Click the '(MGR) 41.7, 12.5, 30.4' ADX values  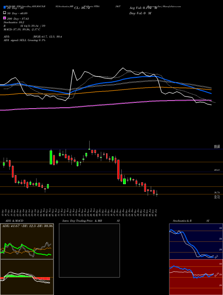click(47, 37)
